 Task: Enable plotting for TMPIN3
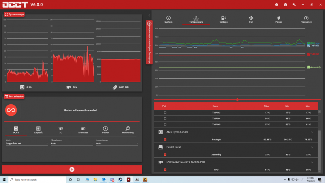click(165, 112)
